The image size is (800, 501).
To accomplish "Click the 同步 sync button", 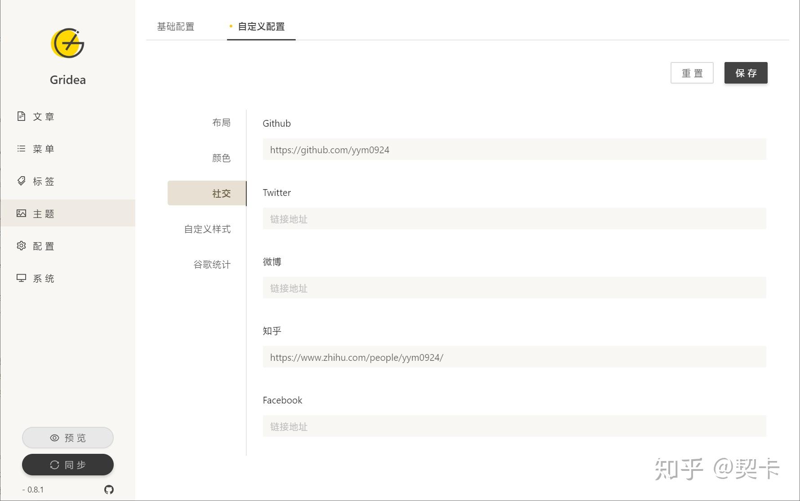I will coord(68,465).
